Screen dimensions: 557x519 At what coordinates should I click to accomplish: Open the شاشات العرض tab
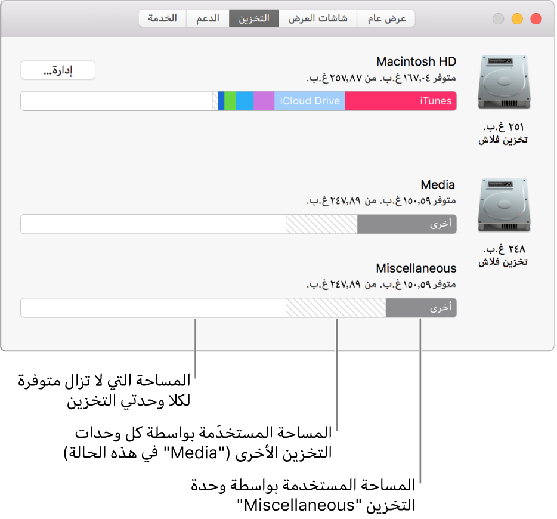pyautogui.click(x=318, y=18)
